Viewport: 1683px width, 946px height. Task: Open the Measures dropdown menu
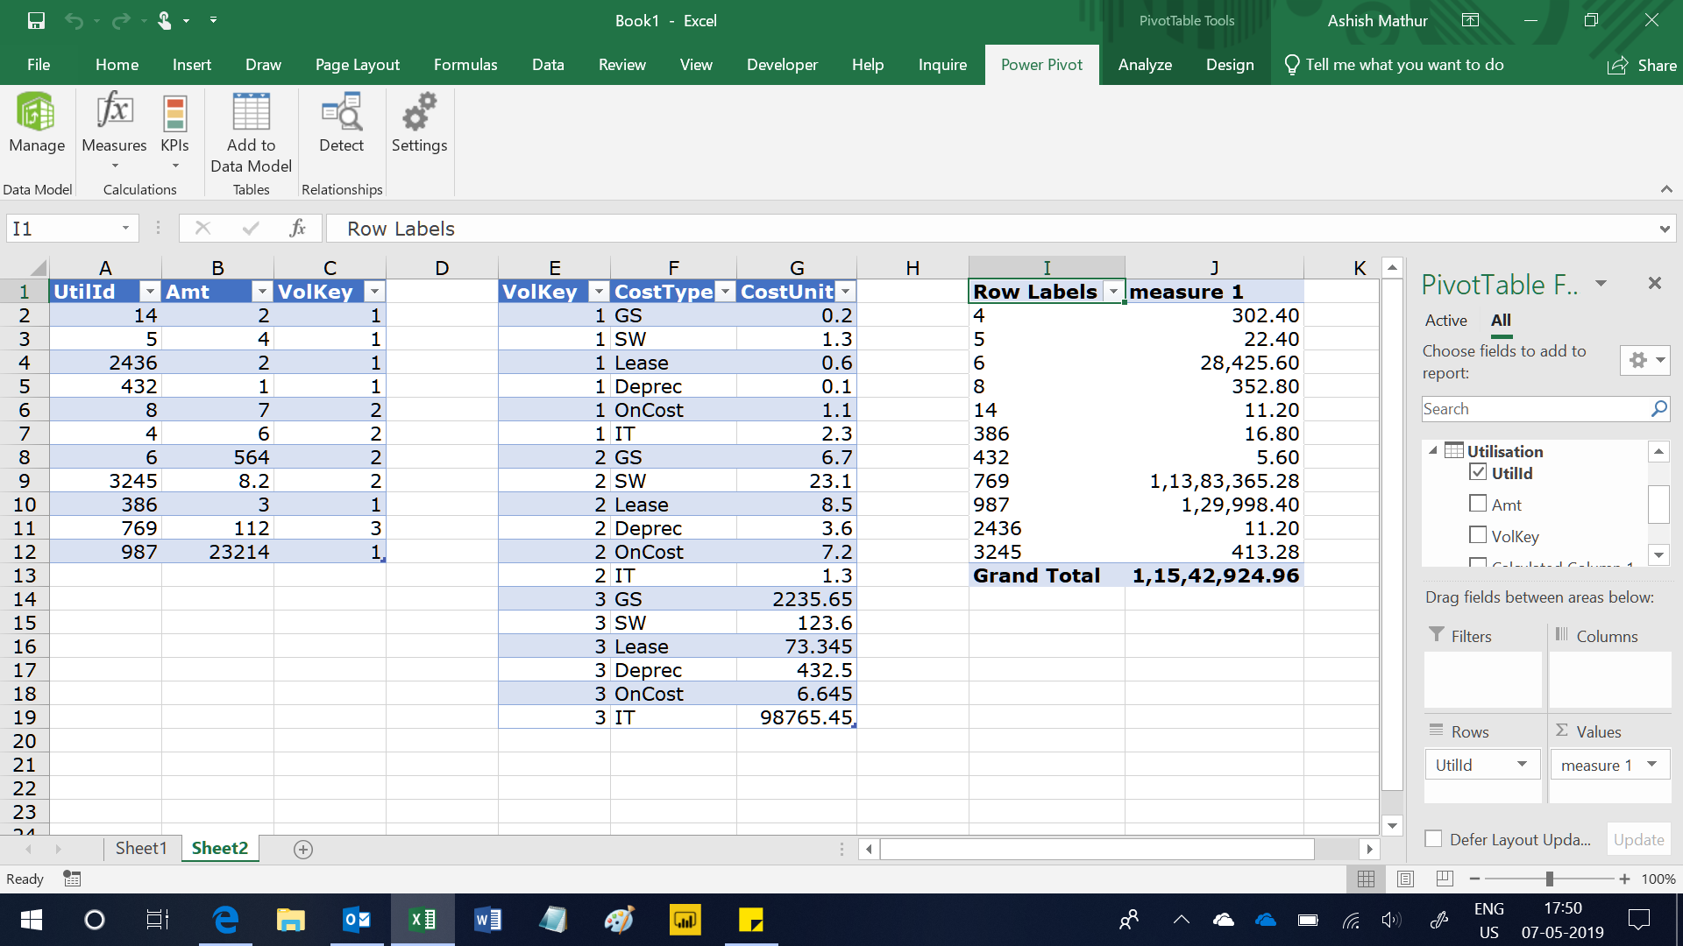114,131
